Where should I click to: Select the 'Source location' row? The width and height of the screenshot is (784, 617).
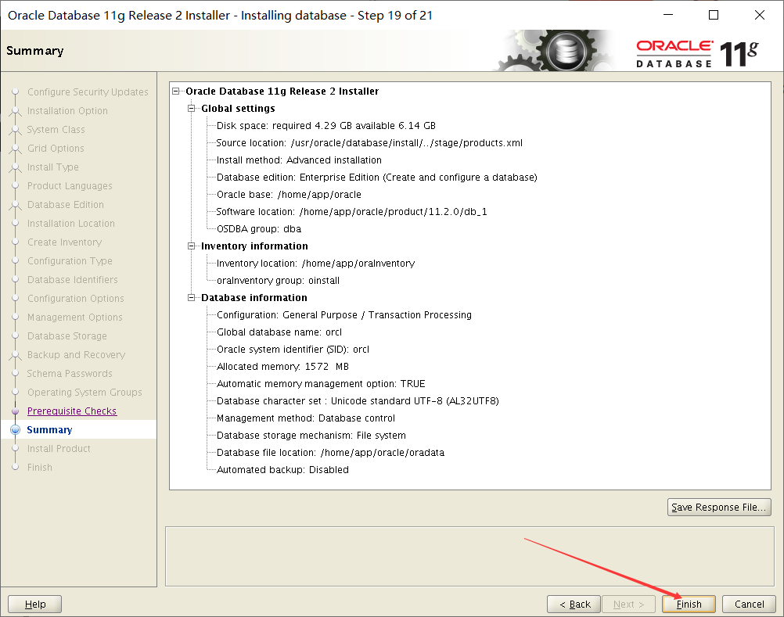point(369,143)
